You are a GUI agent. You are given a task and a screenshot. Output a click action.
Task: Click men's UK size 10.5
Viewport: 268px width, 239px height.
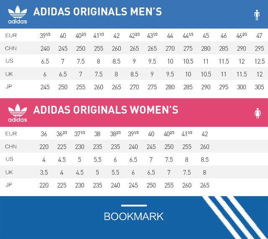(206, 74)
